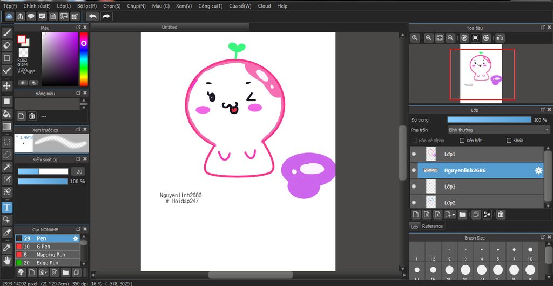The height and width of the screenshot is (286, 553).
Task: Open settings gear of Nguyenlinh2686 layer
Action: click(538, 170)
